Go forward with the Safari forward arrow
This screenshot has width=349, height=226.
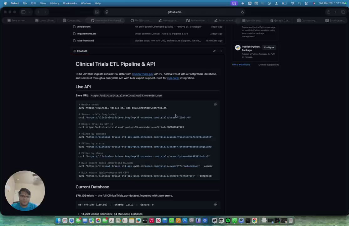tap(45, 12)
